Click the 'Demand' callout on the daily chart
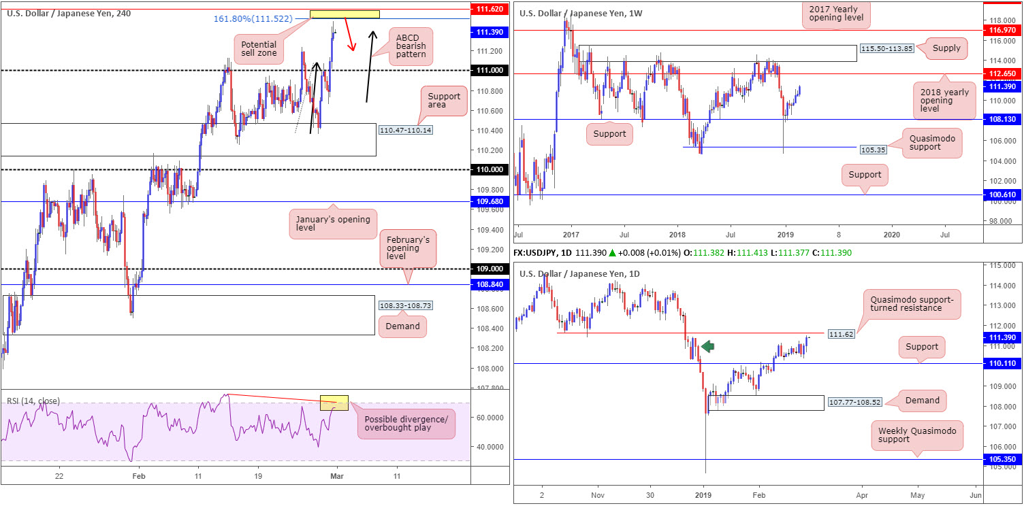The height and width of the screenshot is (506, 1024). tap(923, 401)
